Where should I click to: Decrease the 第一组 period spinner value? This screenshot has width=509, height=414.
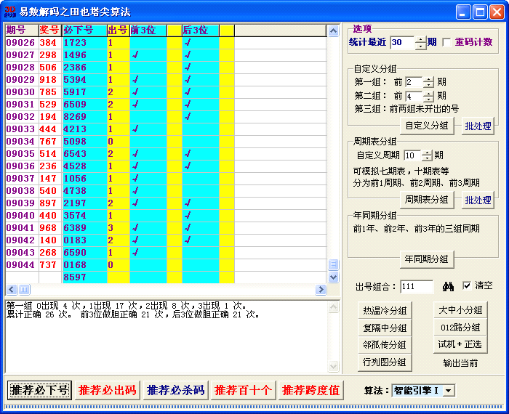click(428, 86)
